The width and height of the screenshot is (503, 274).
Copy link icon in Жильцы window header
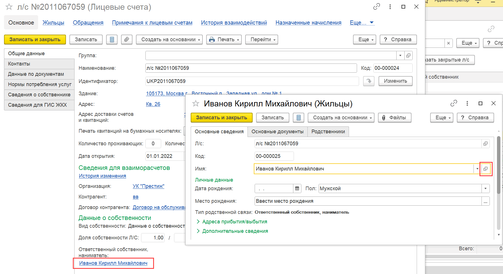click(x=454, y=103)
